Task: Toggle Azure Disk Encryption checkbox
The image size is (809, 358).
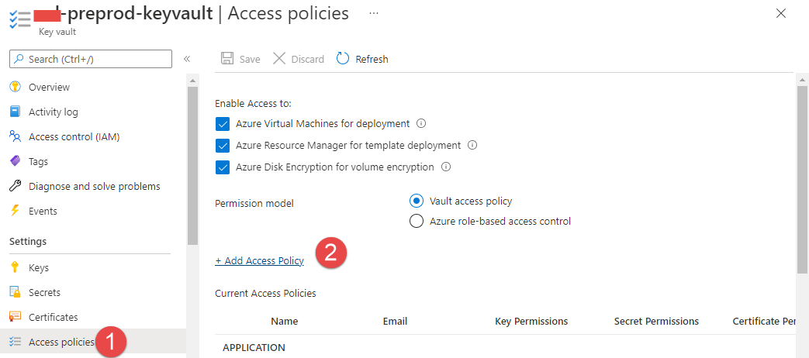Action: (223, 167)
